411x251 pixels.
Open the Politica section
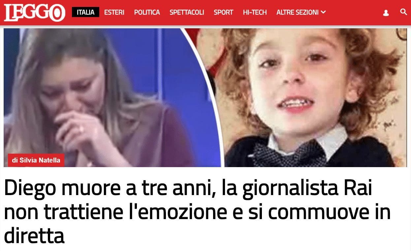[x=147, y=13]
